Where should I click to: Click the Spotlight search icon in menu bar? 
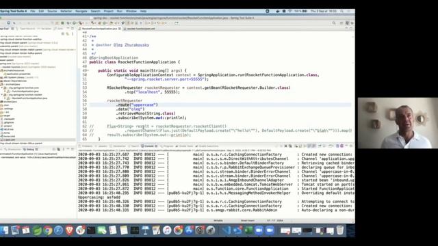[342, 11]
